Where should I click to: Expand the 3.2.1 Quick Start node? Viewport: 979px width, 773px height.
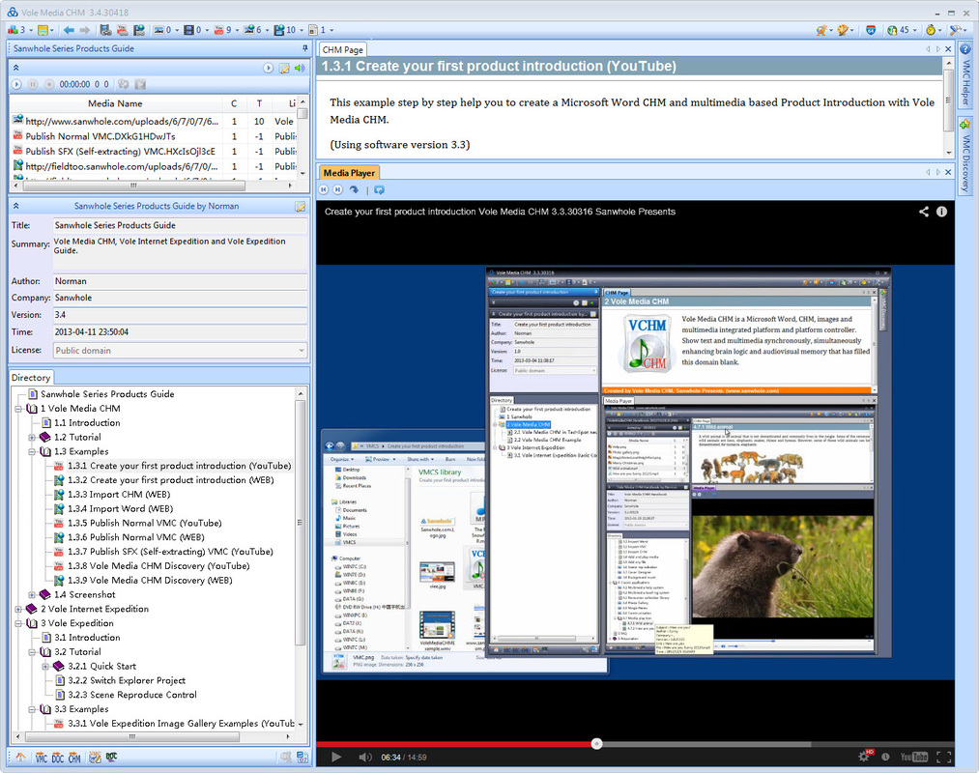[x=45, y=666]
